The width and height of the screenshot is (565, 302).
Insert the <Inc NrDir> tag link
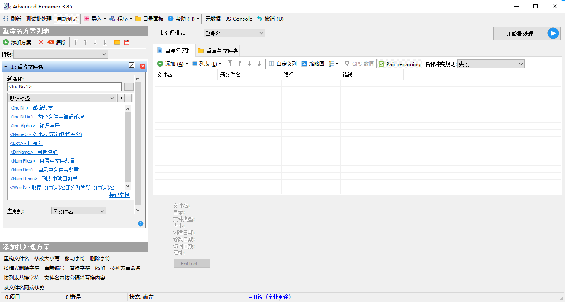pos(47,117)
